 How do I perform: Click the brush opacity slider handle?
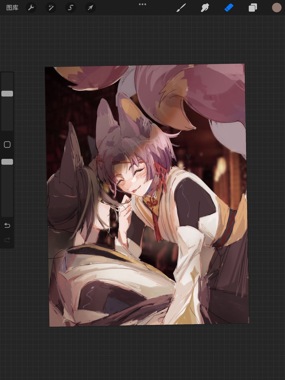(x=7, y=162)
